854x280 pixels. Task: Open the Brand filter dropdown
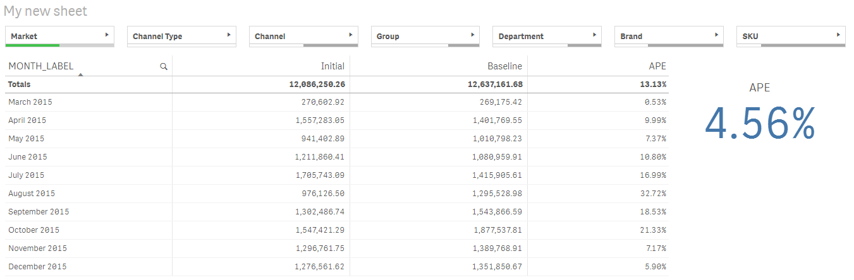coord(716,35)
